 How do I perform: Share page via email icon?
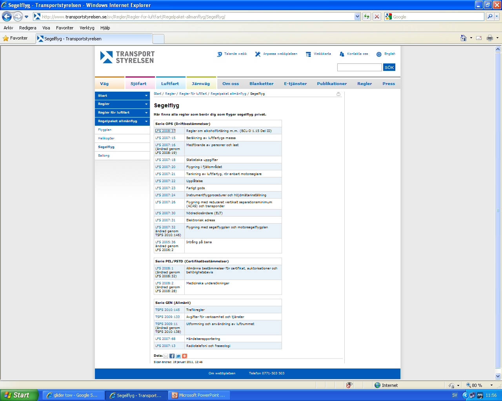pos(166,356)
